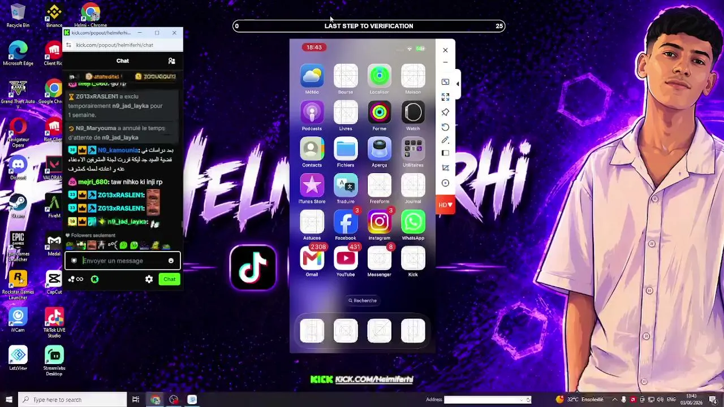Image resolution: width=724 pixels, height=407 pixels.
Task: Open LetsView desktop shortcut
Action: tap(18, 358)
